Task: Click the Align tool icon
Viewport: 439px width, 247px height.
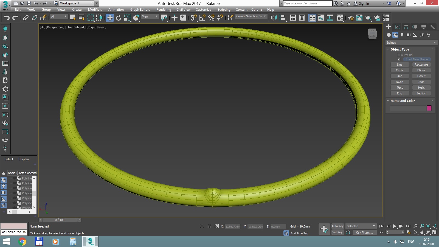Action: point(282,18)
